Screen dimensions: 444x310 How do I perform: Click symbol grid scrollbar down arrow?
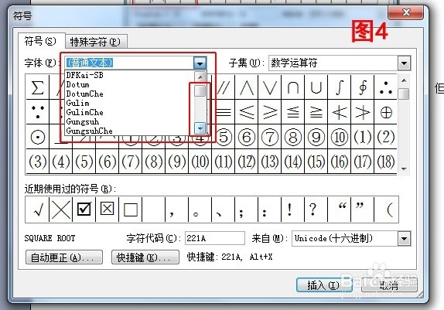point(404,169)
